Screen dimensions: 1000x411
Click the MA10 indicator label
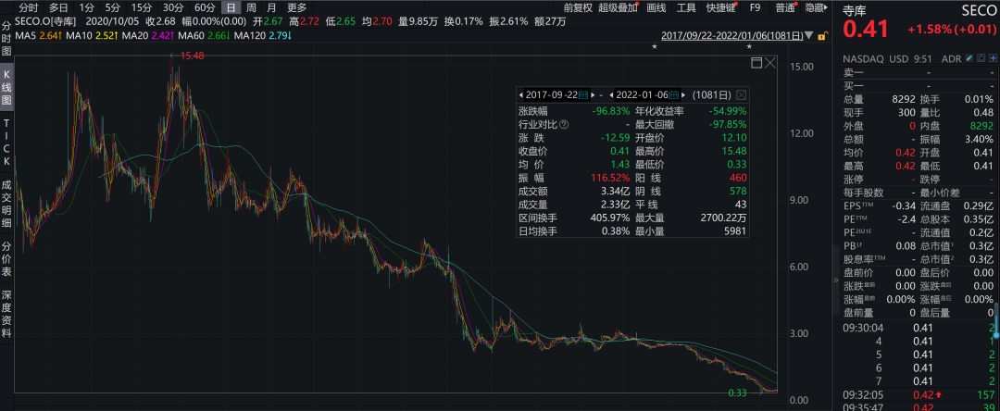[x=81, y=36]
